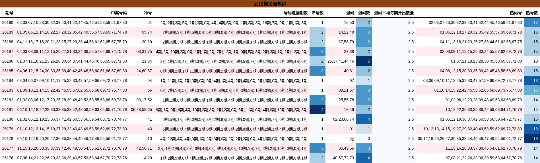
Task: Click cold number 51 in row 26190
Action: 150,22
